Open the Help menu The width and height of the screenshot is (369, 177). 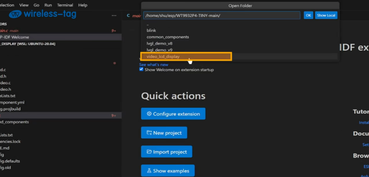coord(83,5)
